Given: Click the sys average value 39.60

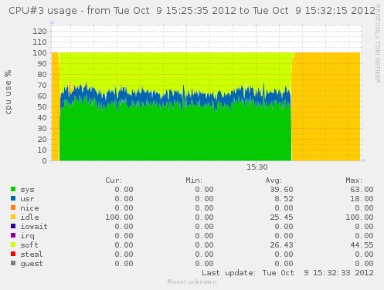Looking at the screenshot, I should (x=281, y=190).
